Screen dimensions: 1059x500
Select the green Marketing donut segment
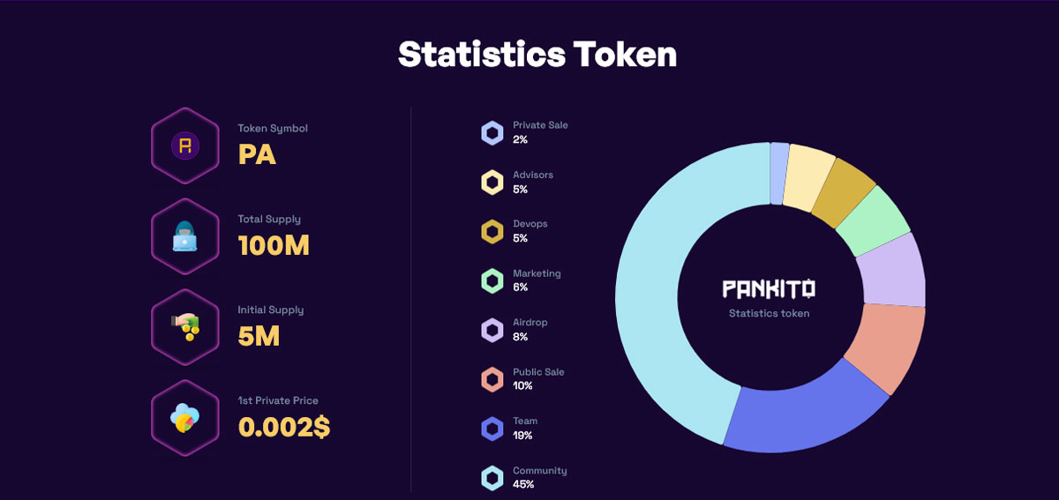pos(872,221)
